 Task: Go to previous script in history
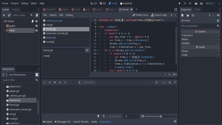coord(171,15)
